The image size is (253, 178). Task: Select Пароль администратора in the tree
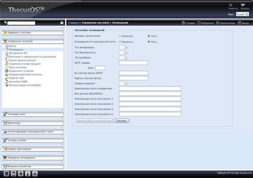click(x=22, y=60)
